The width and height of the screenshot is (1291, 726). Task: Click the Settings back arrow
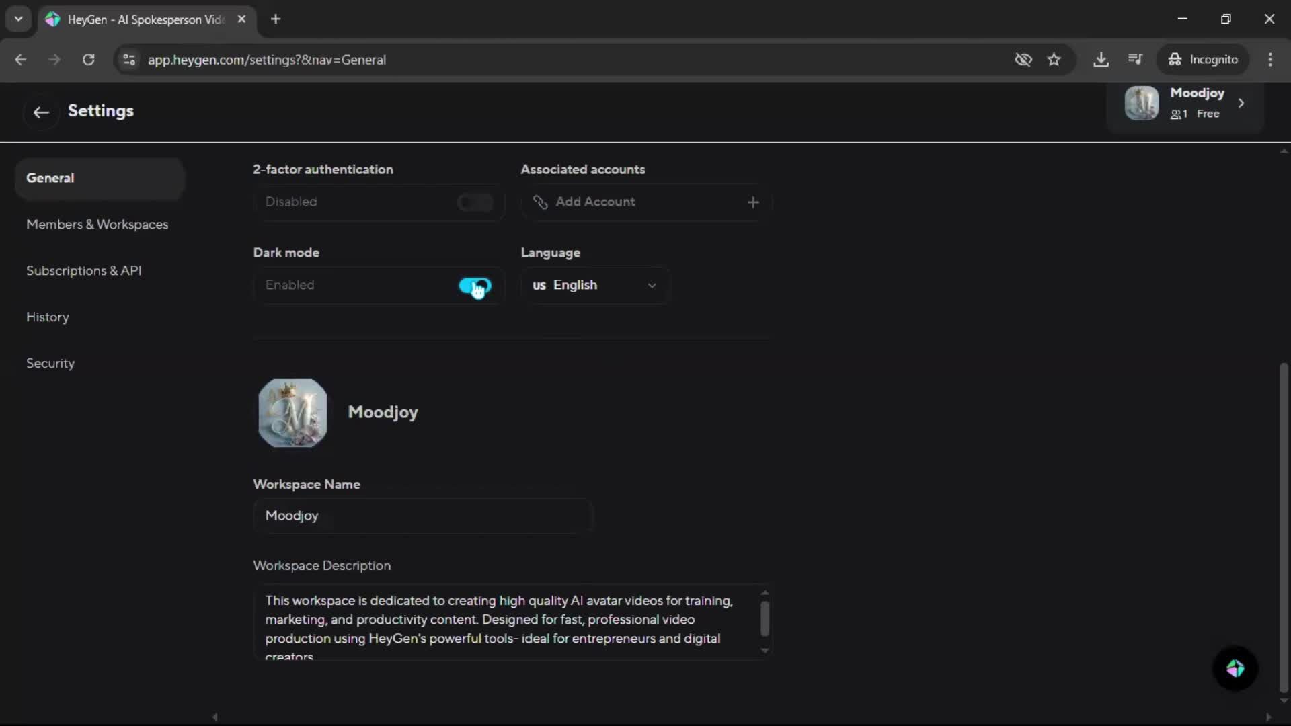click(41, 112)
